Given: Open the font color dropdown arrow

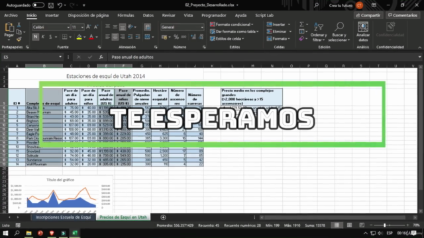Looking at the screenshot, I should coord(97,37).
